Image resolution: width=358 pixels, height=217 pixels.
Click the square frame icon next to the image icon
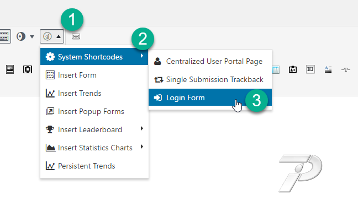coord(28,69)
